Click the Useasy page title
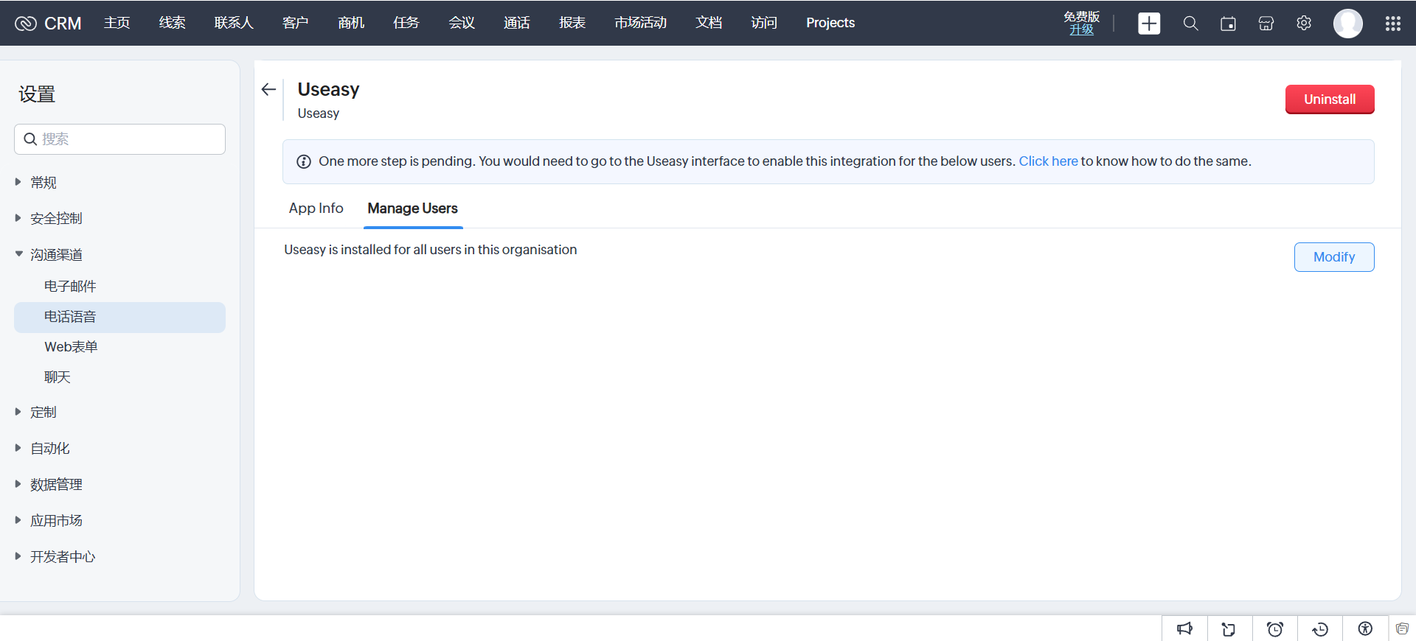Viewport: 1416px width, 641px height. tap(328, 89)
